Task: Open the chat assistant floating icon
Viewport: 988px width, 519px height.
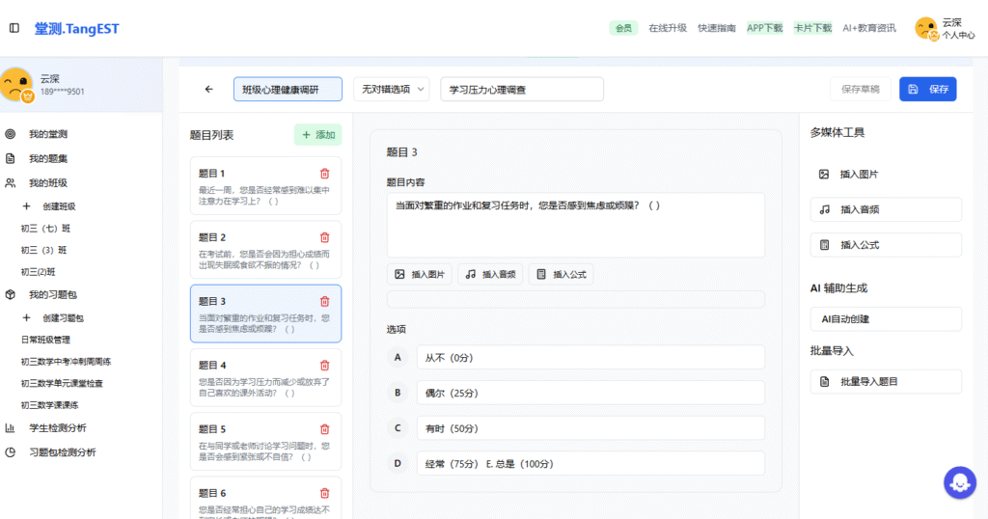Action: 959,481
